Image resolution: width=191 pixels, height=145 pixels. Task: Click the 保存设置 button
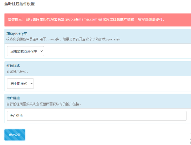click(15, 135)
